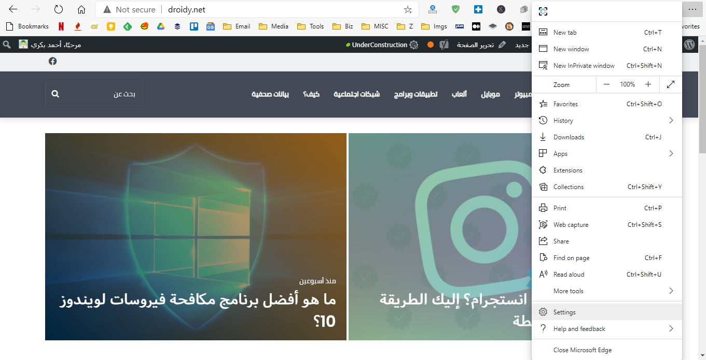Open the موبايل navigation link

click(x=490, y=94)
